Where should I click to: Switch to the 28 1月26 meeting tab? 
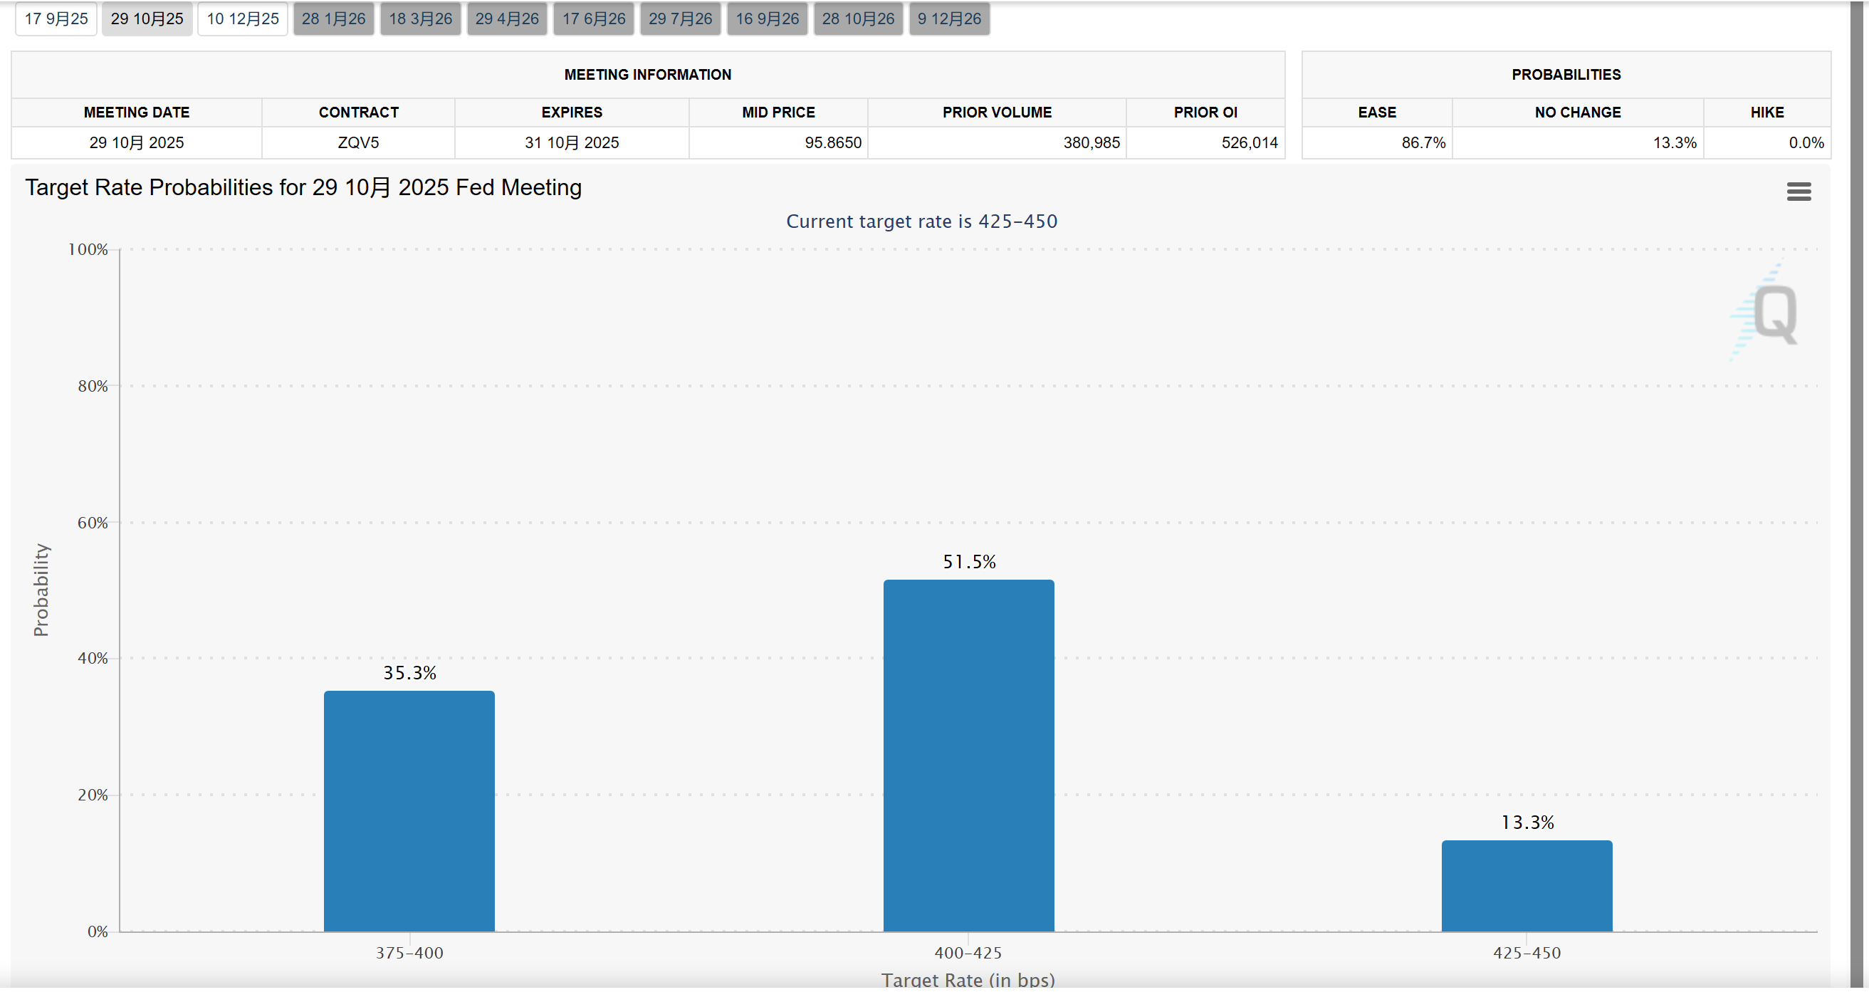tap(333, 19)
